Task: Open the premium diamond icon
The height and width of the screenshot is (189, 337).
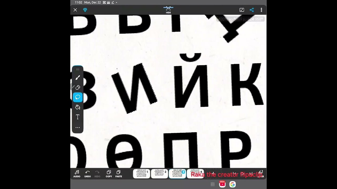Action: tap(85, 10)
